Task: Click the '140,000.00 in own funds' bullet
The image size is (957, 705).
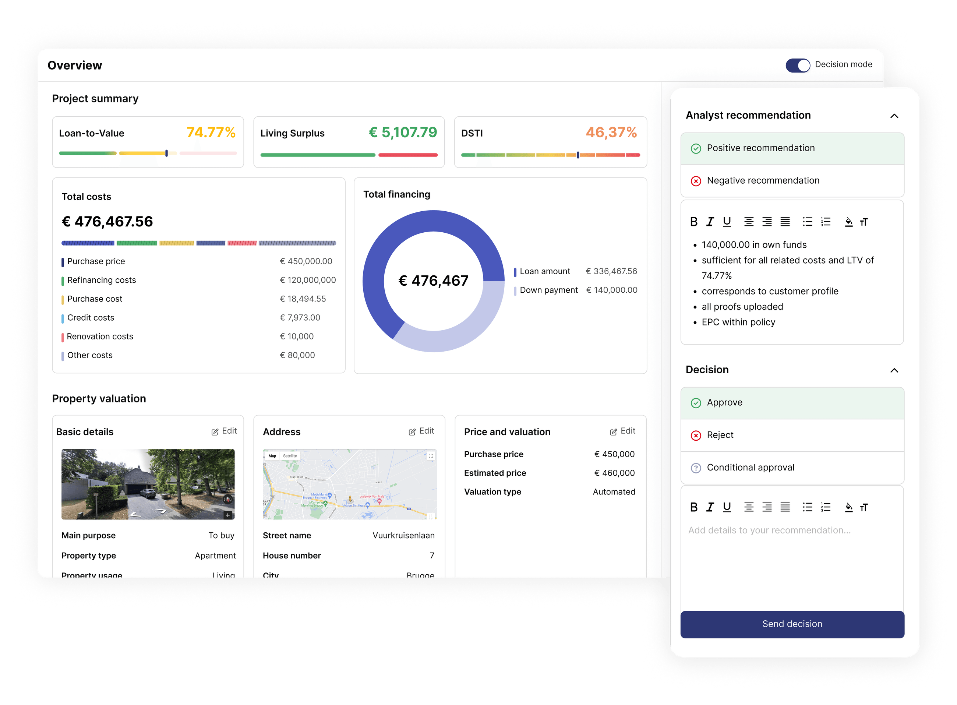Action: click(x=754, y=244)
